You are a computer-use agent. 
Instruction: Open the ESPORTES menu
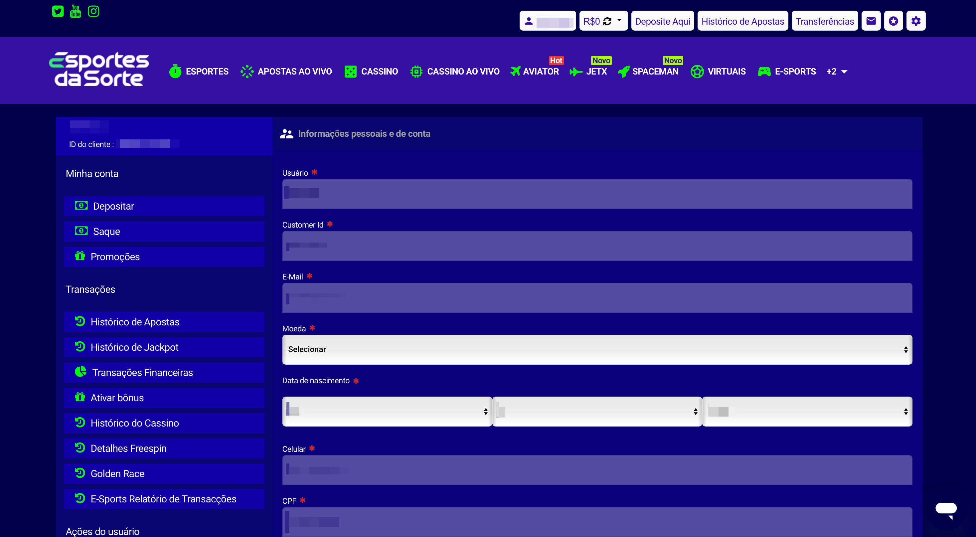(199, 71)
